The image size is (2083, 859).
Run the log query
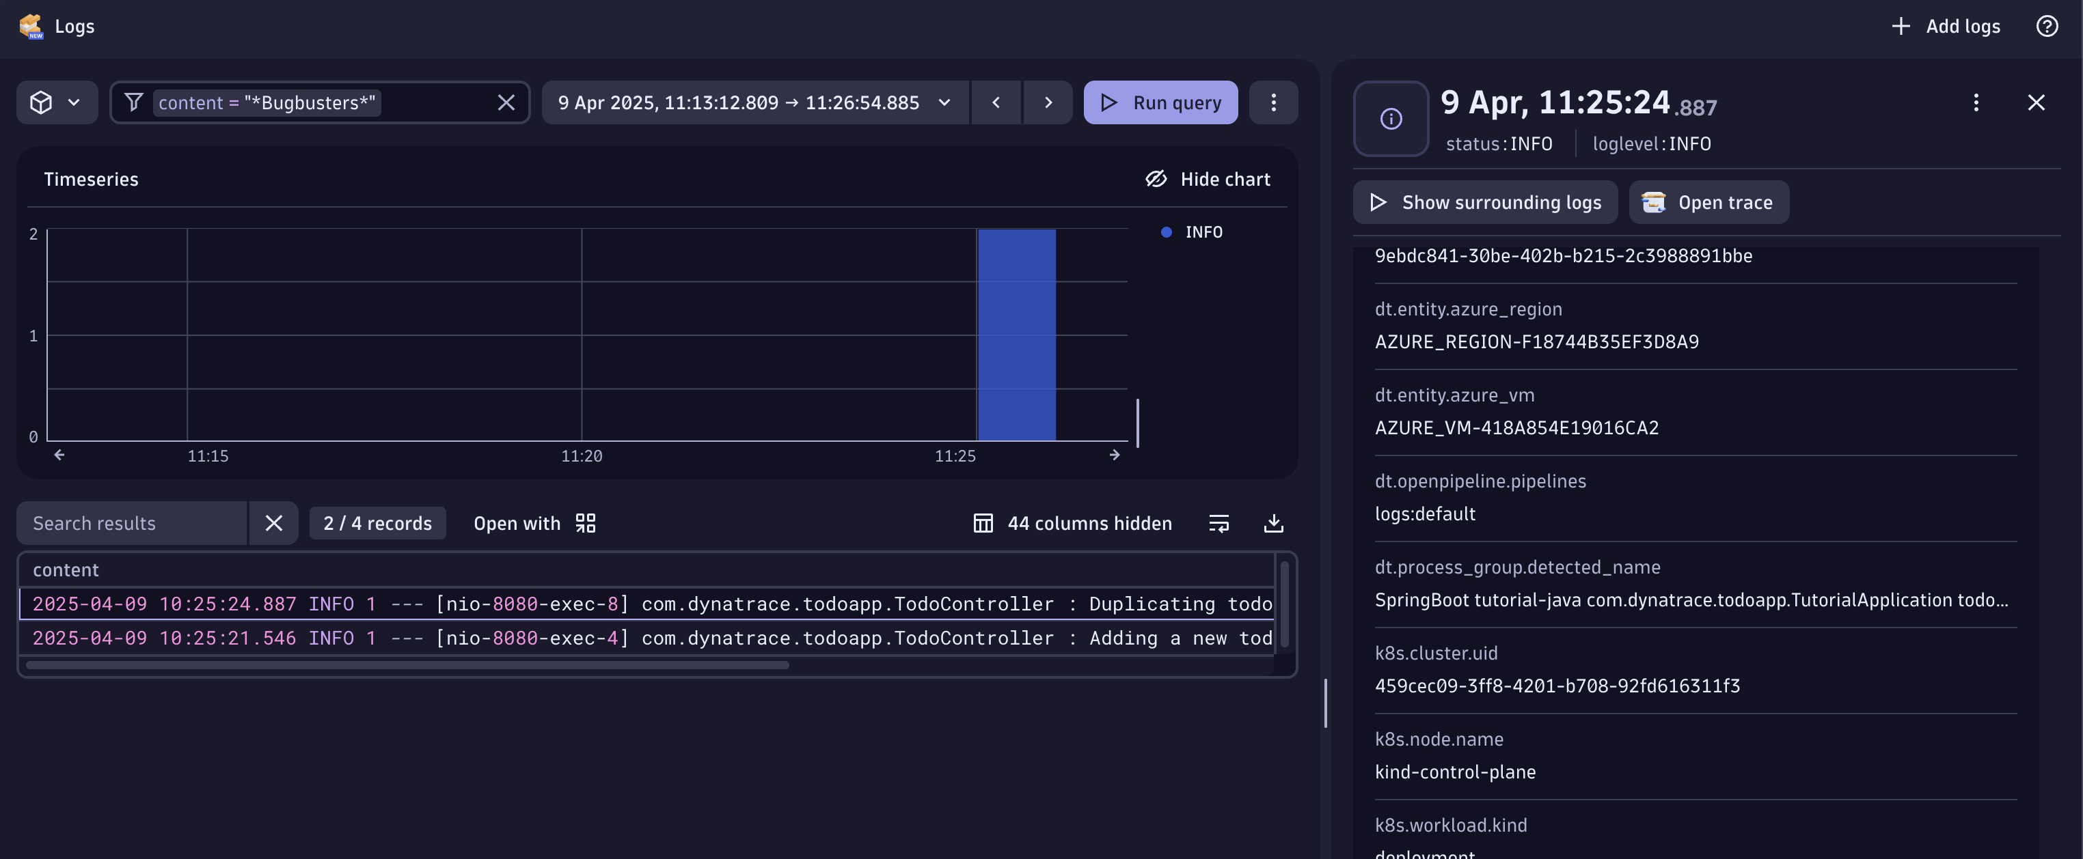click(1160, 102)
